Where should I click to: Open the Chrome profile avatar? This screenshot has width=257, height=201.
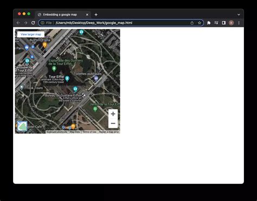(231, 23)
